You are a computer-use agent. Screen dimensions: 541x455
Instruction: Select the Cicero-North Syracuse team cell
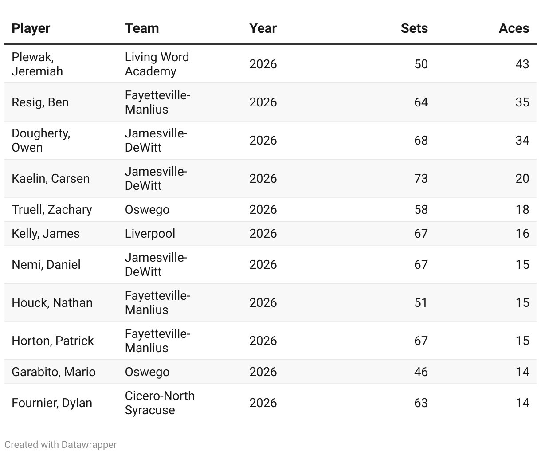coord(160,403)
